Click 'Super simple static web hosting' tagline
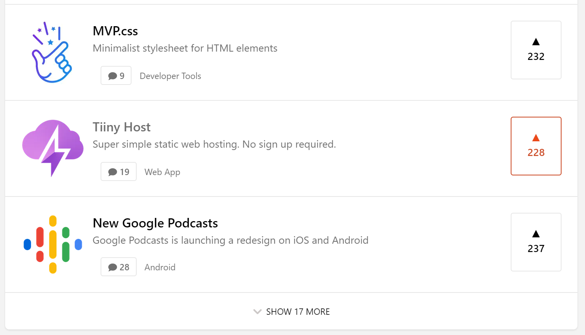The width and height of the screenshot is (585, 335). tap(214, 144)
